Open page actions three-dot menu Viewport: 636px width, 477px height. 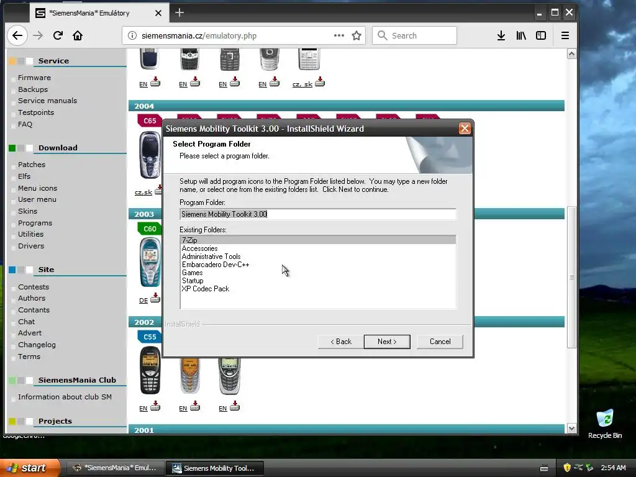pyautogui.click(x=339, y=35)
